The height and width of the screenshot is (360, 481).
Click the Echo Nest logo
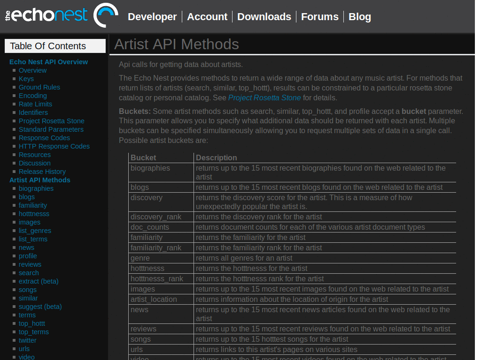62,15
